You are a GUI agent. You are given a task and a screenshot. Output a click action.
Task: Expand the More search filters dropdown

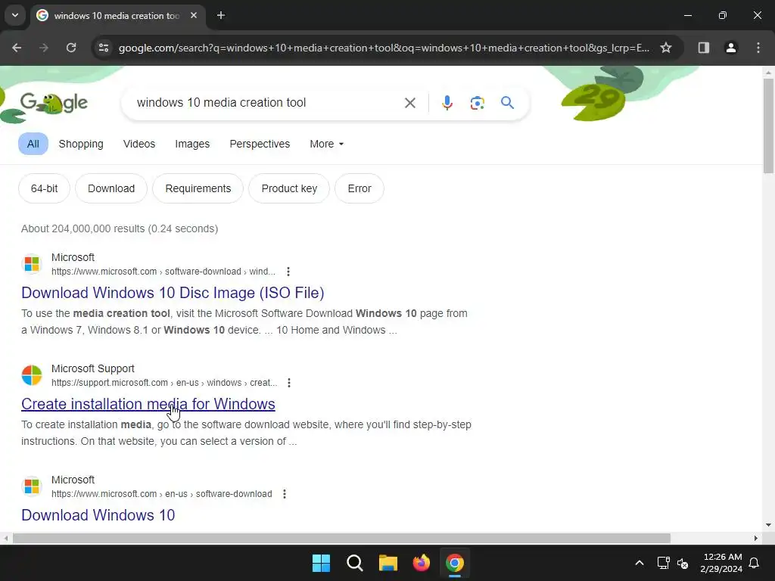pyautogui.click(x=326, y=144)
